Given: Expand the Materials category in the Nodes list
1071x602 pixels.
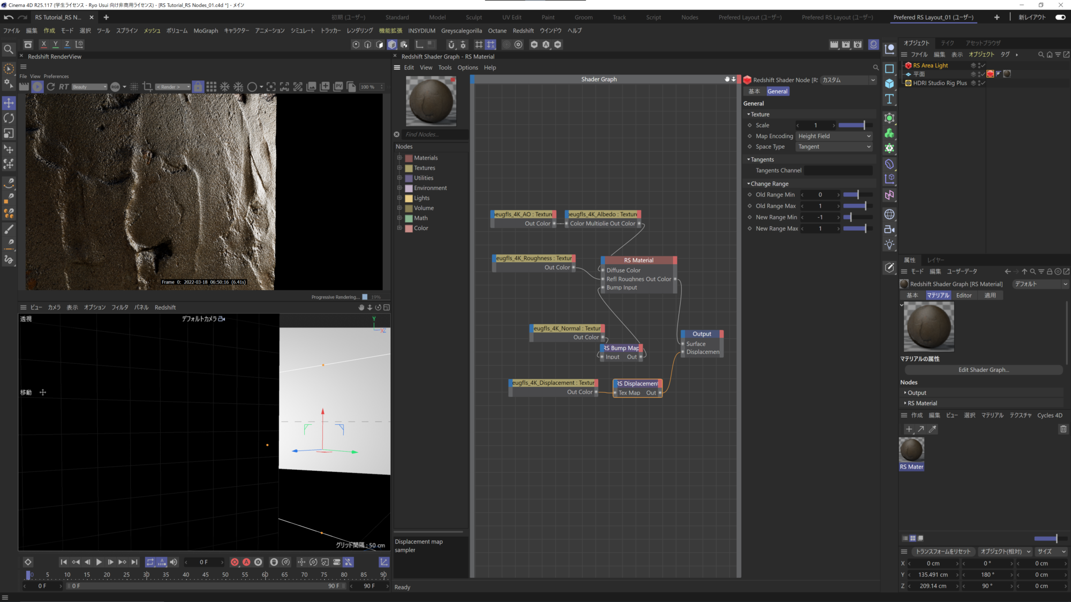Looking at the screenshot, I should click(400, 157).
